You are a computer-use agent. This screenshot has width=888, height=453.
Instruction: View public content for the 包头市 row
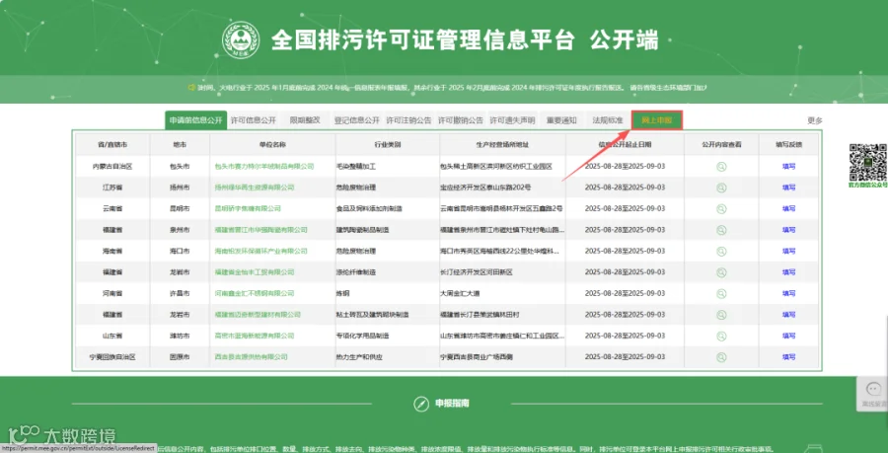click(x=721, y=167)
